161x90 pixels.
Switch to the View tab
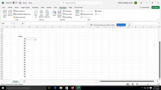(x=55, y=7)
